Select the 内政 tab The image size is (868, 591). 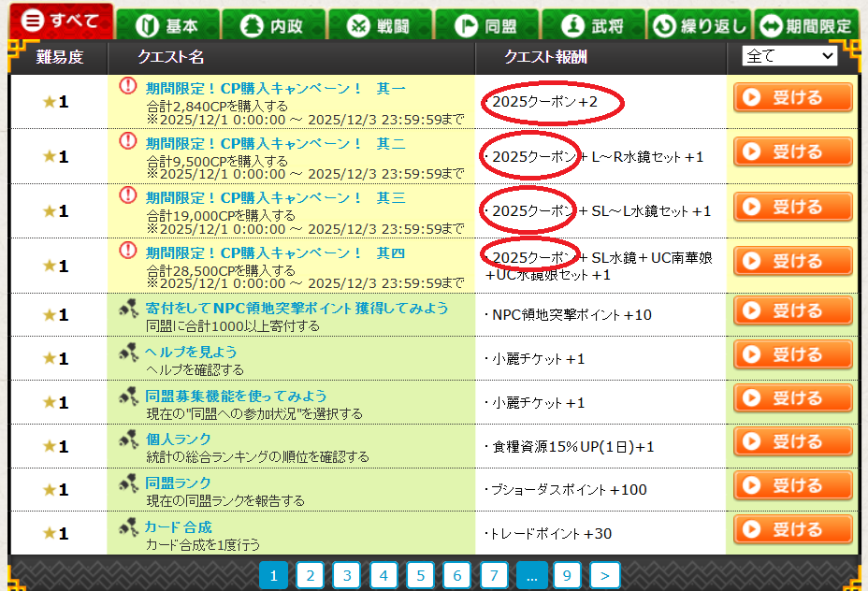[x=272, y=25]
